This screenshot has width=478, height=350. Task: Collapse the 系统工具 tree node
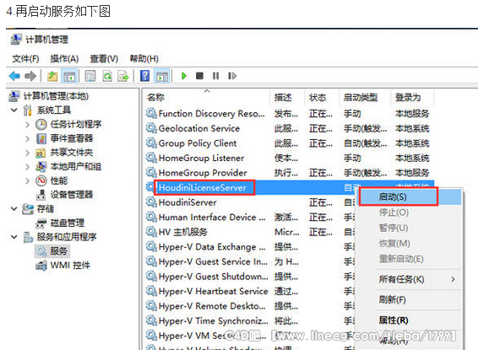pyautogui.click(x=14, y=110)
